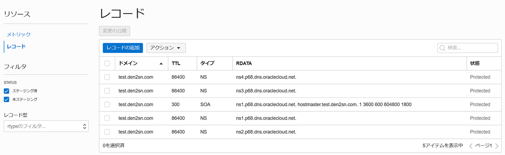Click the RDATA column header
505x155 pixels.
(x=244, y=63)
